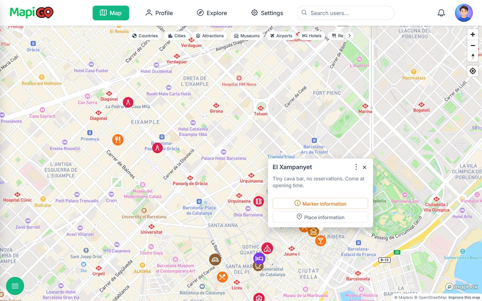The width and height of the screenshot is (482, 301).
Task: Zoom in on the map
Action: click(x=473, y=35)
